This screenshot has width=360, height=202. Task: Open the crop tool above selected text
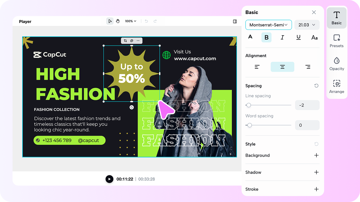125,40
